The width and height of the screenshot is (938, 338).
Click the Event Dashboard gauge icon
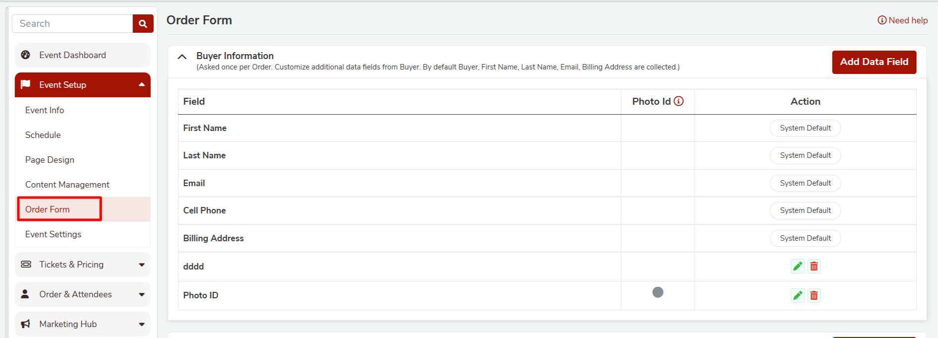[x=26, y=55]
